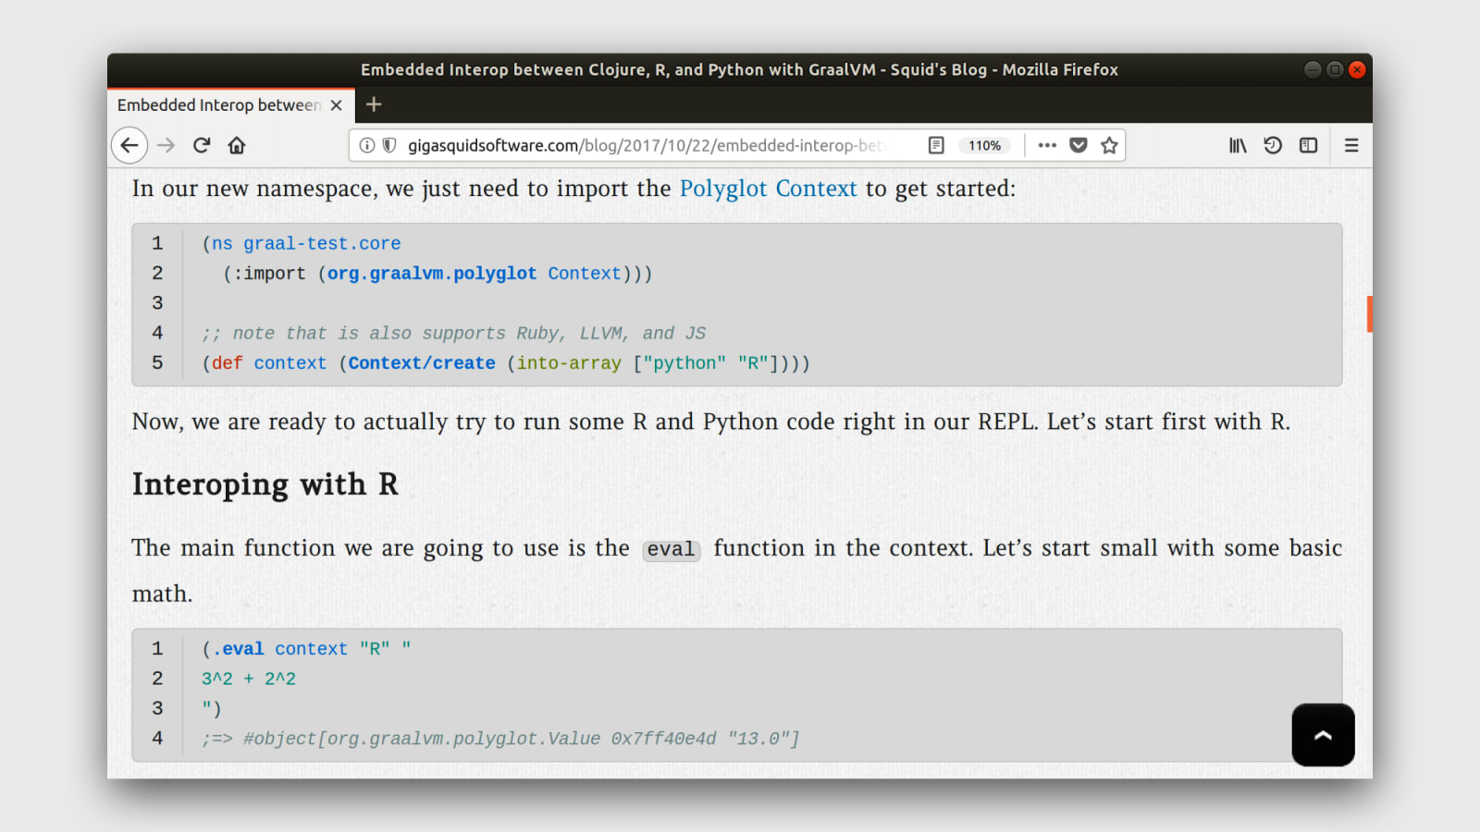Reload the current page

coord(202,145)
